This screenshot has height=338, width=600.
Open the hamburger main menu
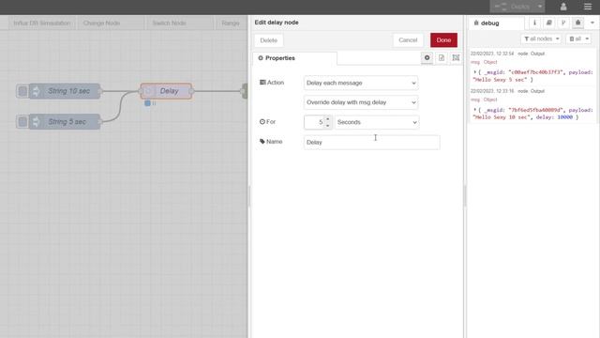click(x=588, y=7)
